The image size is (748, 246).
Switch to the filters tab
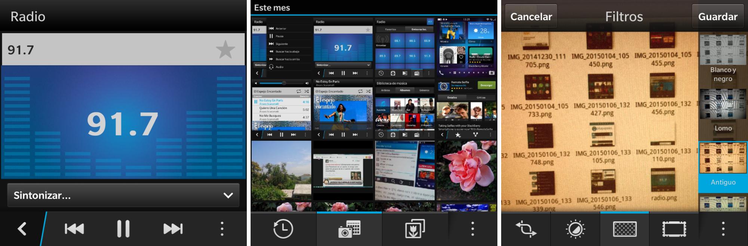coord(625,229)
